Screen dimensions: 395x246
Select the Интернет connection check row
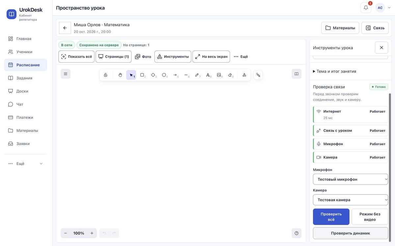[351, 114]
